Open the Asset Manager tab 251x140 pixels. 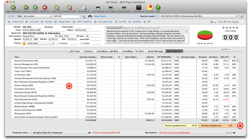155,51
